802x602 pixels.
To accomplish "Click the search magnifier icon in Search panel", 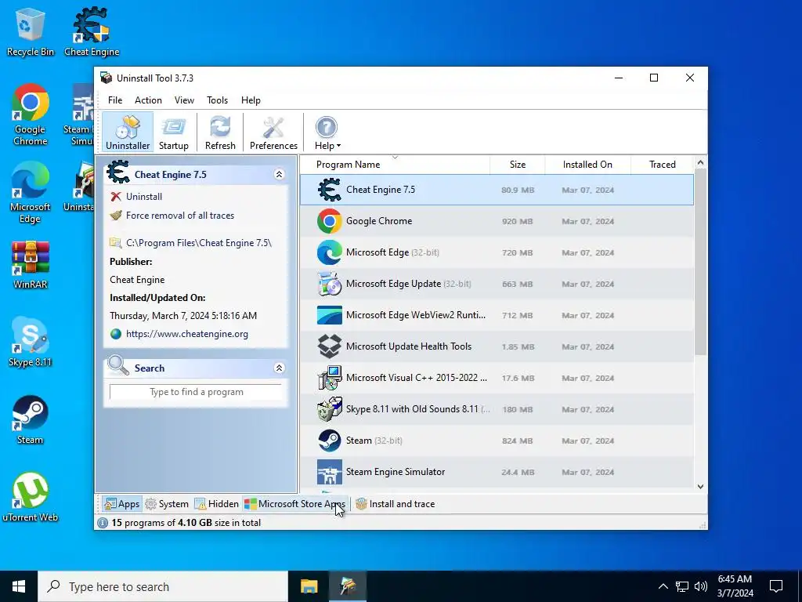I will (119, 365).
